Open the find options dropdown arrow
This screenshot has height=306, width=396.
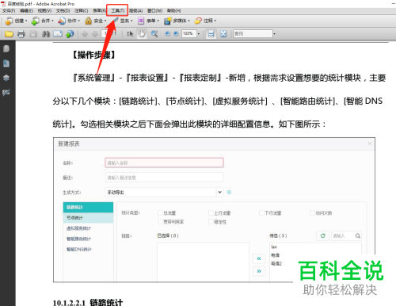tap(274, 34)
